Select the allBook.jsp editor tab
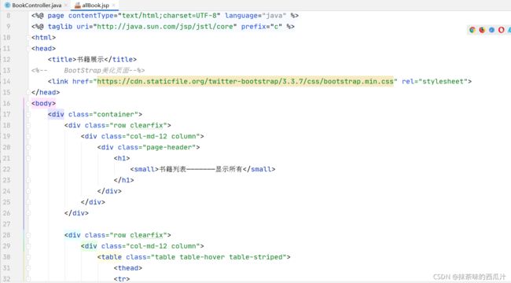Viewport: 511px width, 283px height. coord(95,6)
